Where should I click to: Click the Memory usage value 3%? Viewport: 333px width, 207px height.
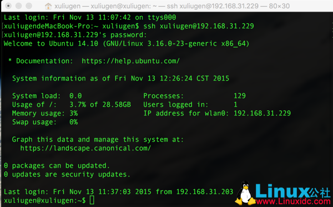pos(74,113)
